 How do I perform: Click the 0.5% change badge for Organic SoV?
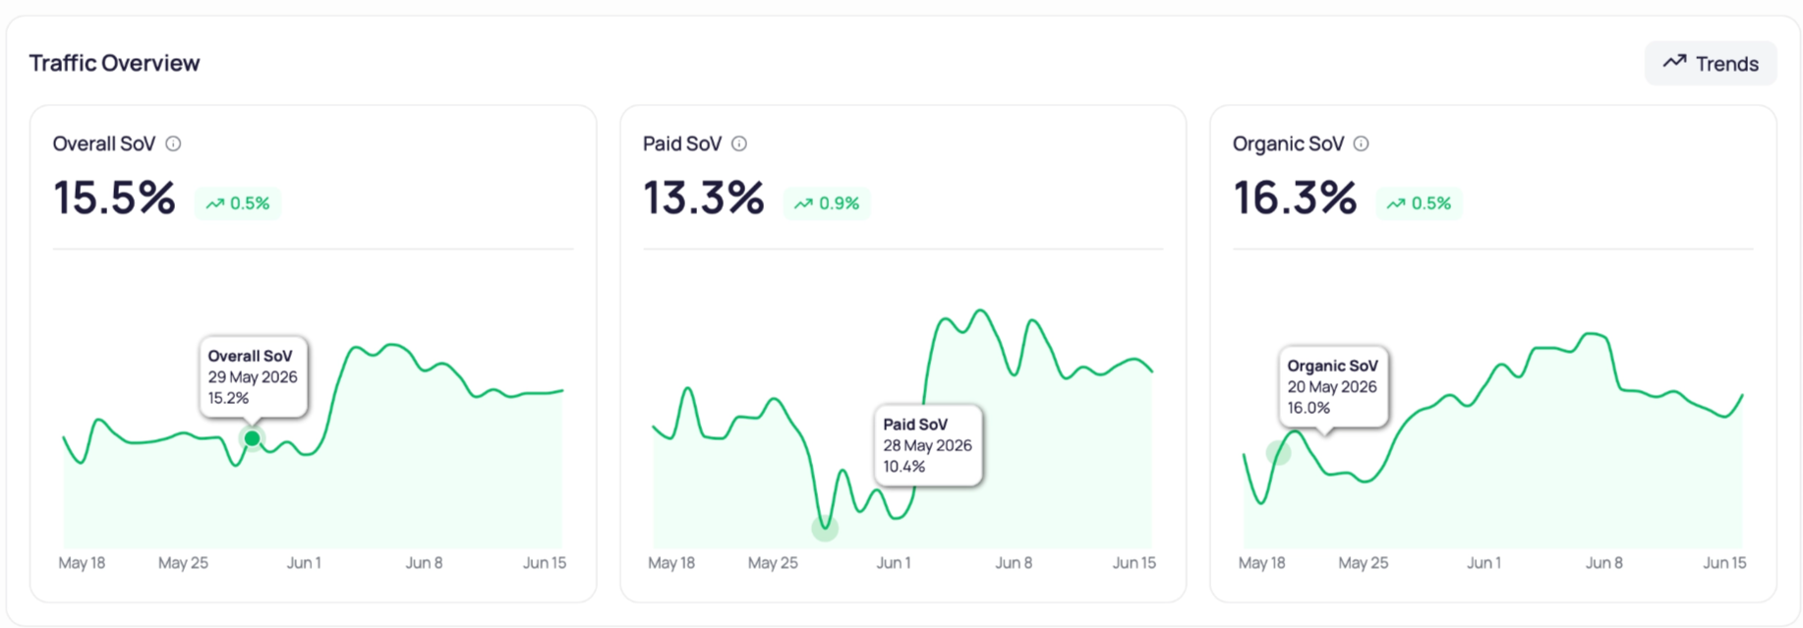pos(1419,203)
